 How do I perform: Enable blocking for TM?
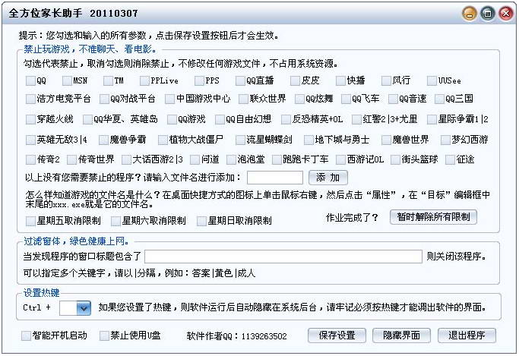coord(108,80)
